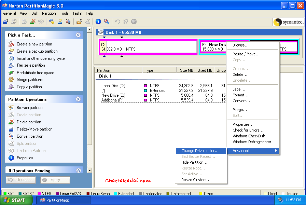The height and width of the screenshot is (205, 306).
Task: Choose Change Drive Letter from Advanced submenu
Action: coord(200,151)
